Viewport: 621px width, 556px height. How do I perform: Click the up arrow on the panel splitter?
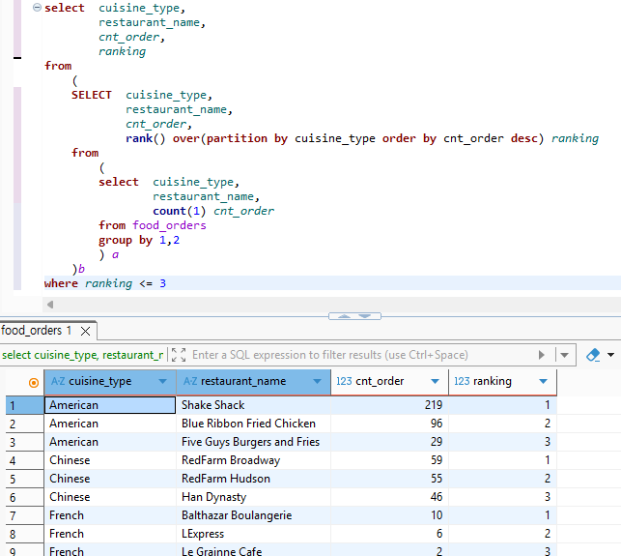pyautogui.click(x=344, y=316)
